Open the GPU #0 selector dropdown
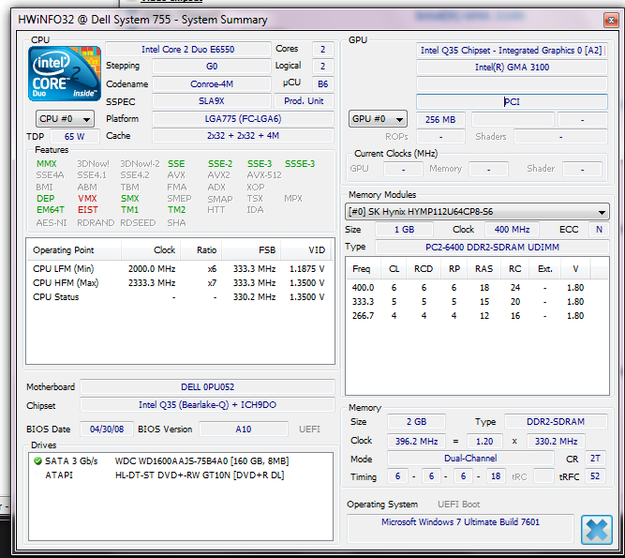The image size is (625, 558). tap(378, 119)
